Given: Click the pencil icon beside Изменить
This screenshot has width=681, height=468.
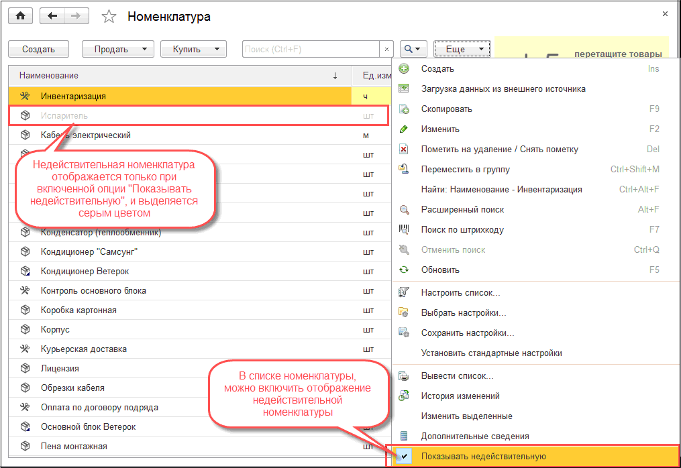Looking at the screenshot, I should pos(404,129).
